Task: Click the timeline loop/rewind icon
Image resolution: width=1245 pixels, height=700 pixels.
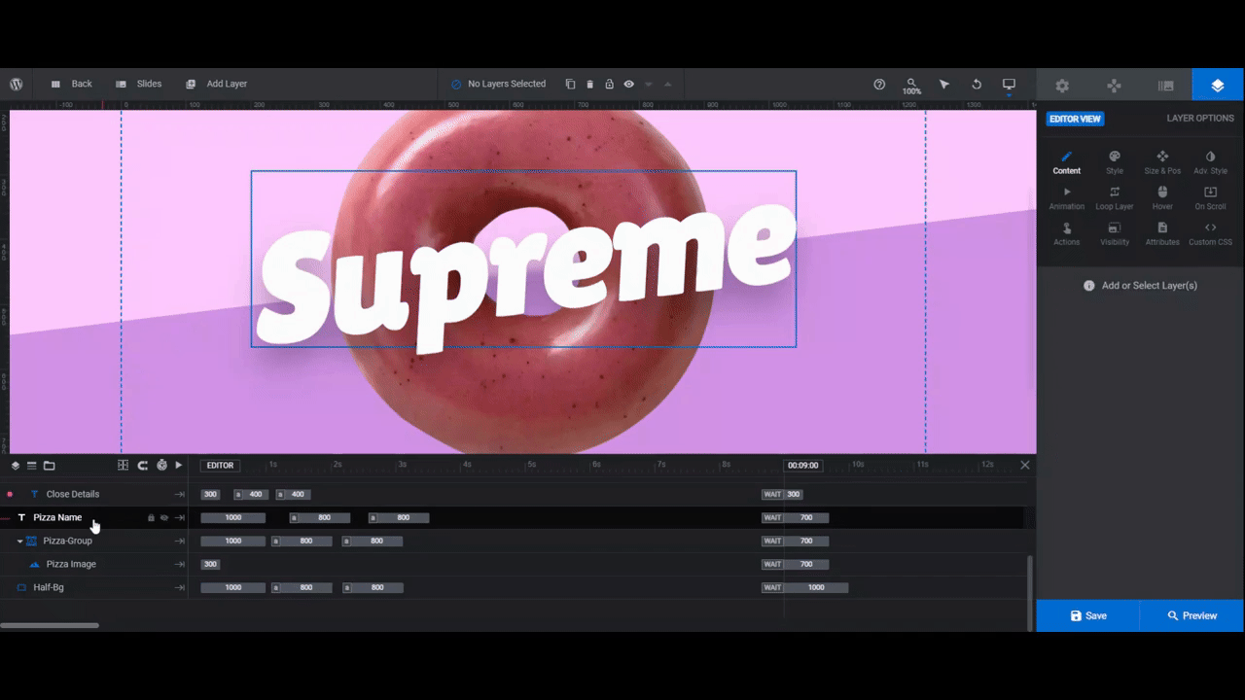Action: (x=142, y=466)
